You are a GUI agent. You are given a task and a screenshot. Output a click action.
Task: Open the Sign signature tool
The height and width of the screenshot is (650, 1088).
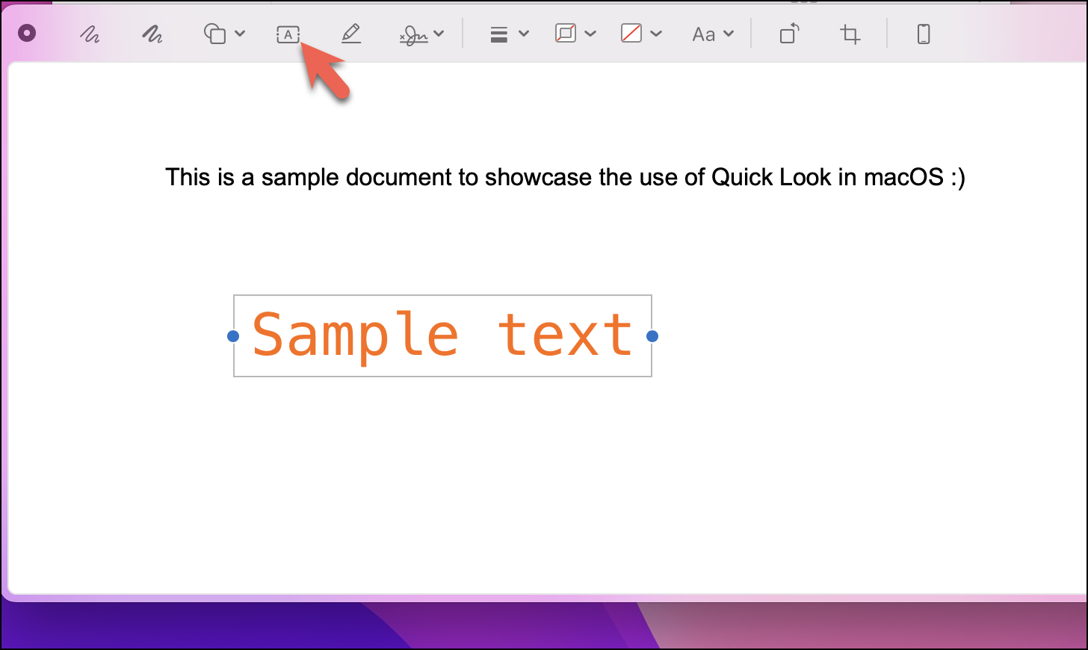(x=414, y=34)
